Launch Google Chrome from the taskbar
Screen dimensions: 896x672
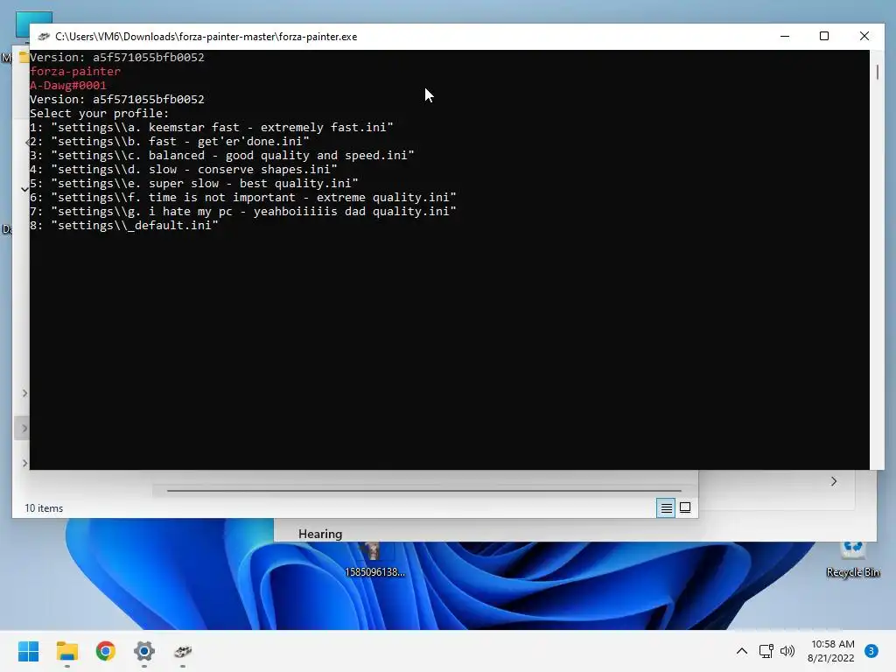(x=106, y=651)
